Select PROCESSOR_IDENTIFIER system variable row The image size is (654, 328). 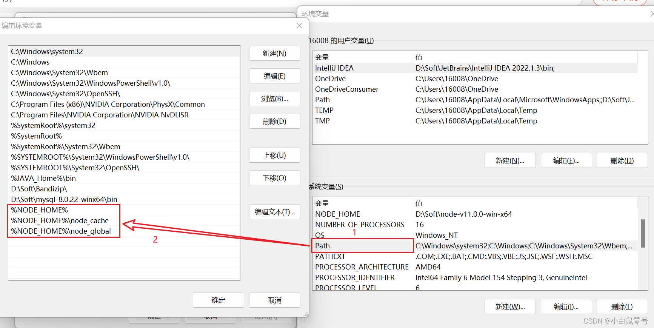pos(475,277)
